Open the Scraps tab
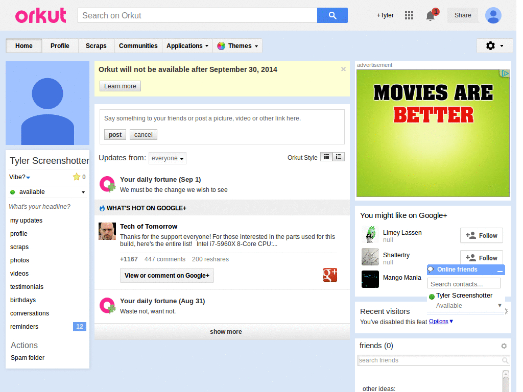 96,46
